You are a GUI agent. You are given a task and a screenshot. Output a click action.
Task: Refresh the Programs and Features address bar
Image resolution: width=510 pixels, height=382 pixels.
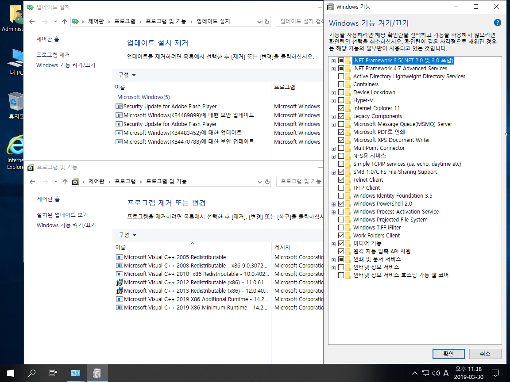267,182
